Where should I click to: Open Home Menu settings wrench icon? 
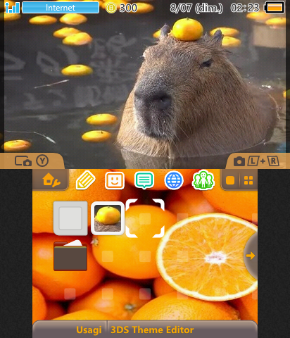point(51,180)
